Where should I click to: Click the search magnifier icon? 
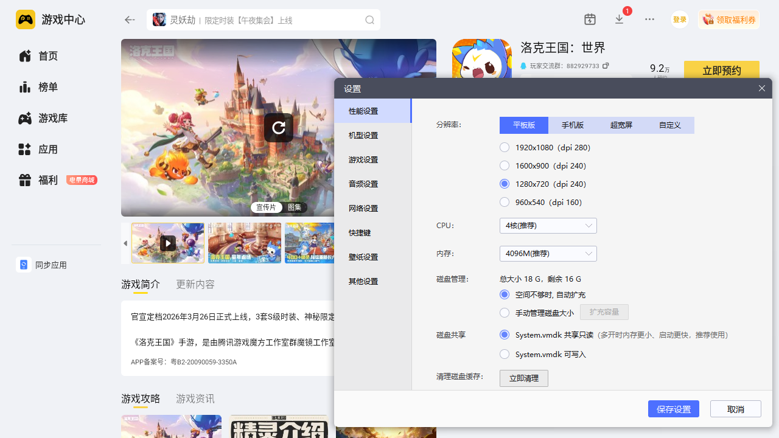[x=369, y=20]
